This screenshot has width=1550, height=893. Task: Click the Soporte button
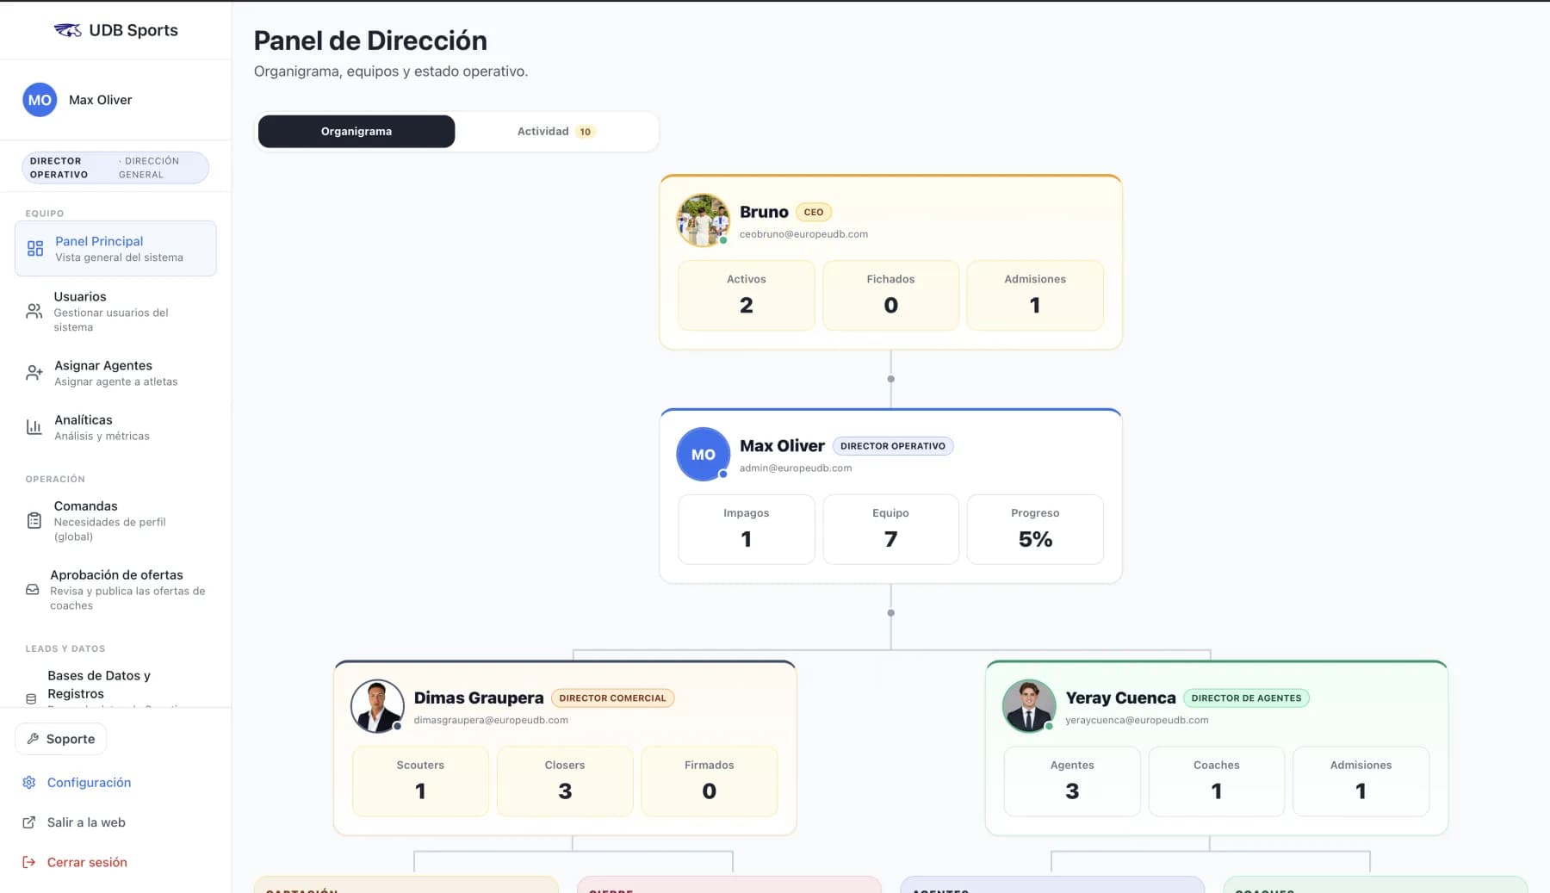(61, 739)
